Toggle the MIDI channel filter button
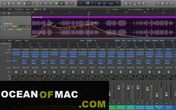The width and height of the screenshot is (176, 110). click(162, 40)
